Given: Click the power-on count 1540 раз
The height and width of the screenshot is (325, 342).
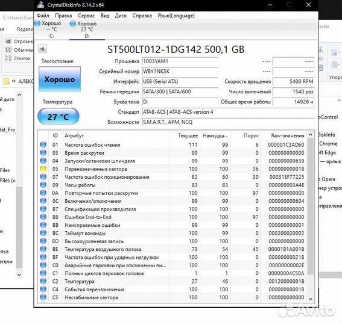Looking at the screenshot, I should [294, 91].
